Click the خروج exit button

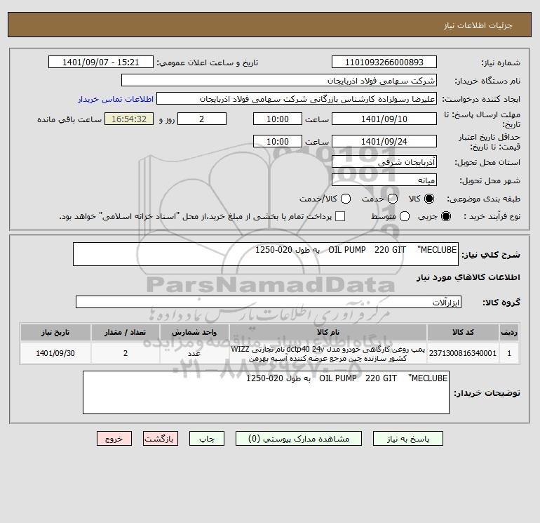coord(114,439)
